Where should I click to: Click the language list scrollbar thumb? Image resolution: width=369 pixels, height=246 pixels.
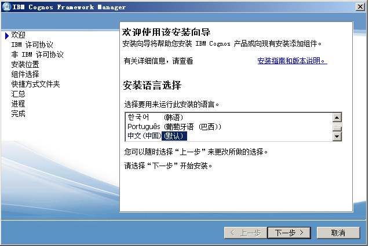pos(337,128)
